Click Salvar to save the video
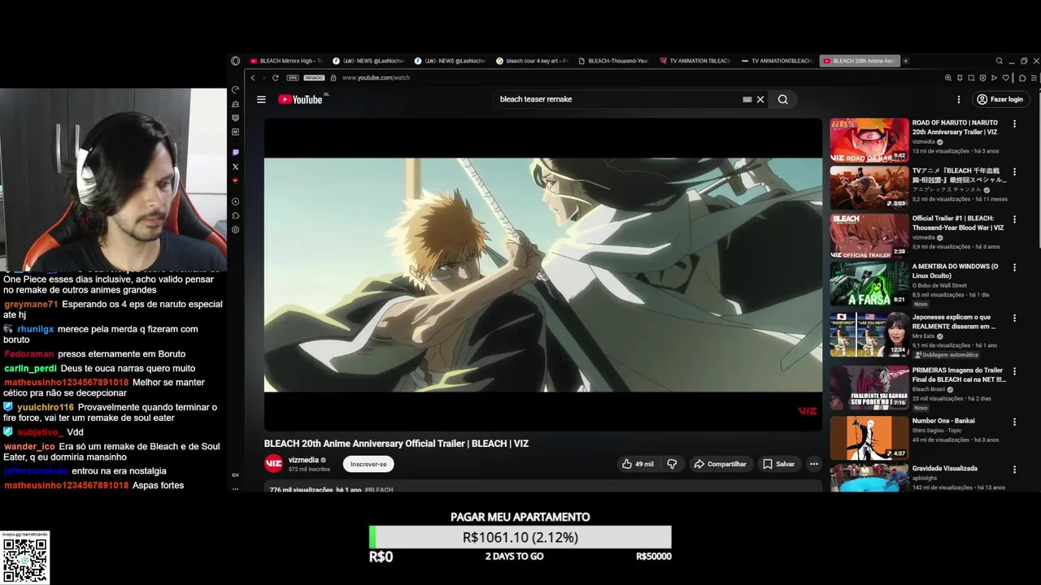Image resolution: width=1041 pixels, height=585 pixels. tap(778, 464)
